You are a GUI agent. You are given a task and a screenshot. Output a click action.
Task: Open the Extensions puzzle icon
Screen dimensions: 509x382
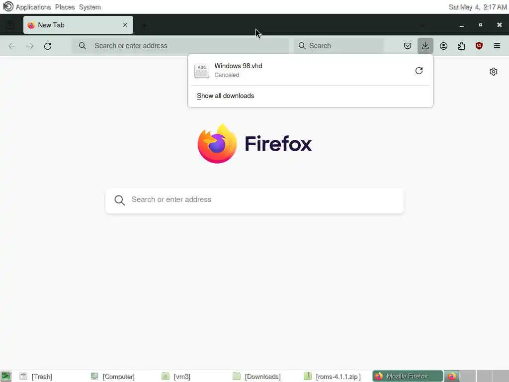[x=461, y=46]
